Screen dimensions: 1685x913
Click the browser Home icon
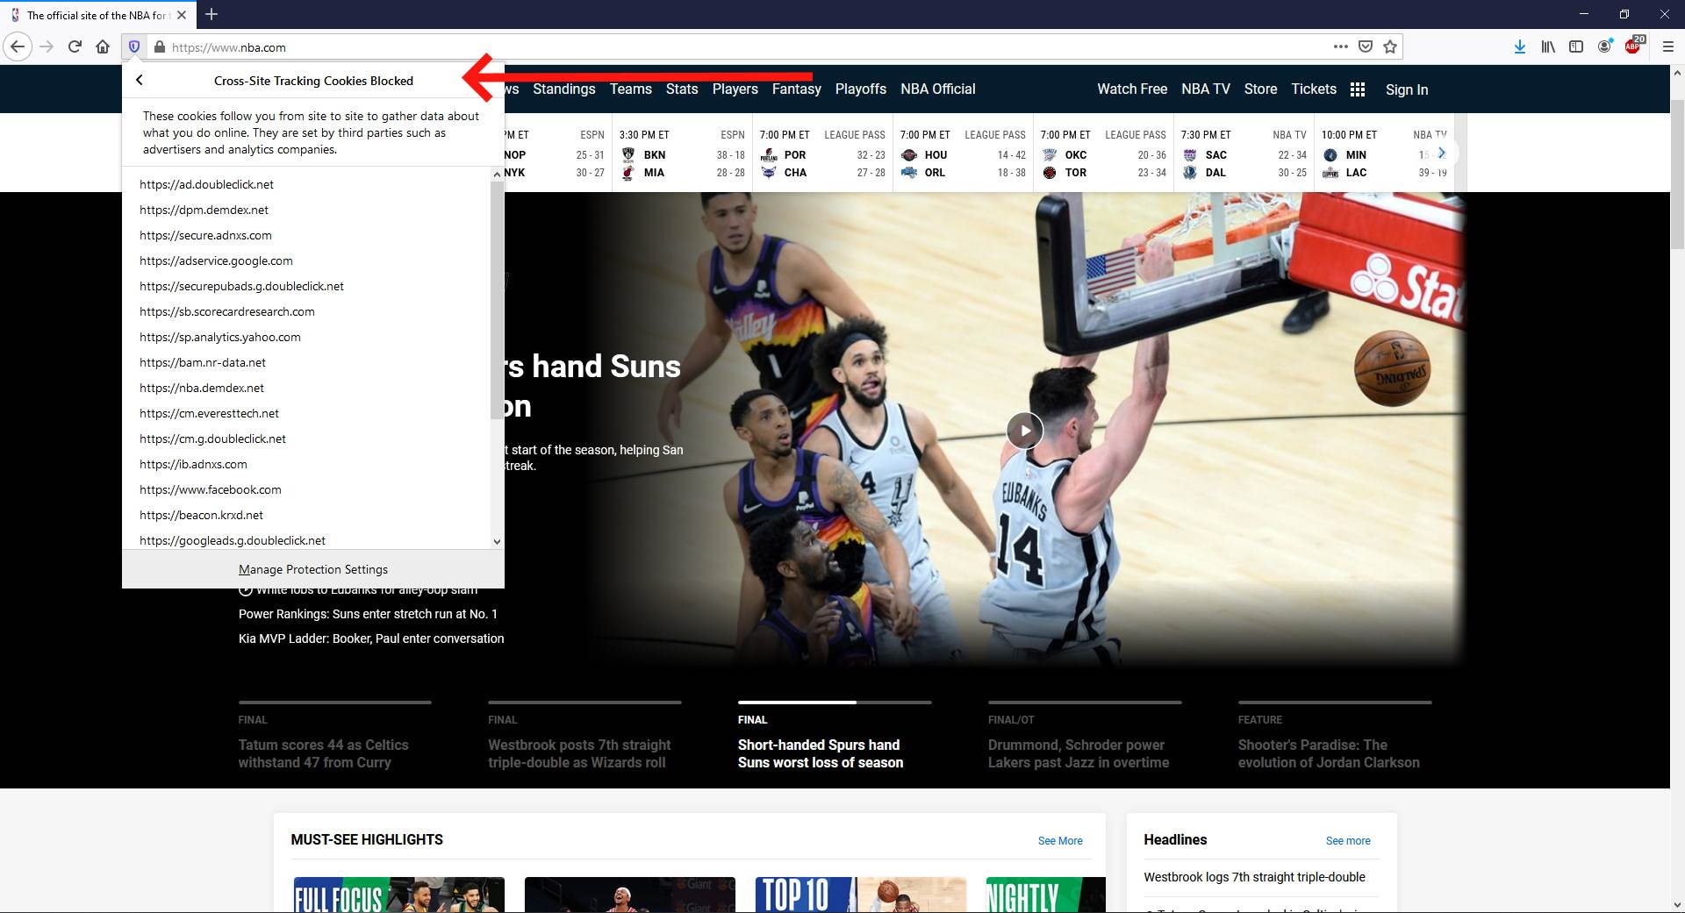coord(103,46)
